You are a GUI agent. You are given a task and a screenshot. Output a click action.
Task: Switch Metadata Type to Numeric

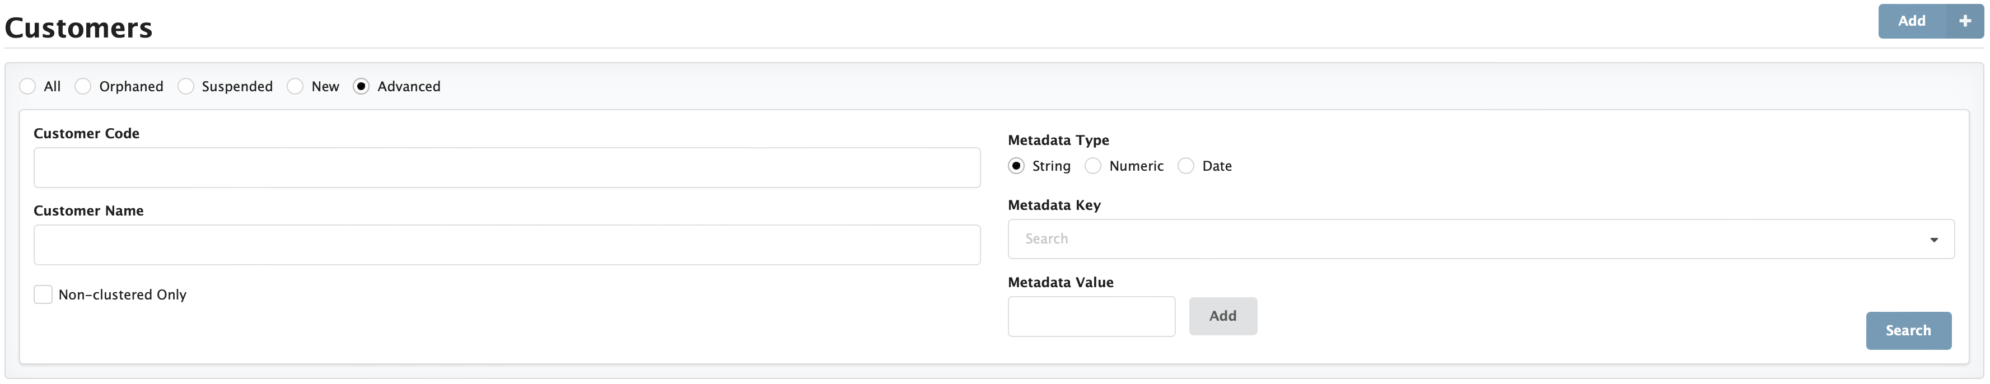click(x=1093, y=165)
